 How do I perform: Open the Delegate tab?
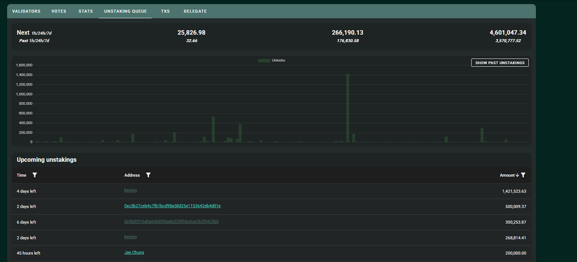195,11
